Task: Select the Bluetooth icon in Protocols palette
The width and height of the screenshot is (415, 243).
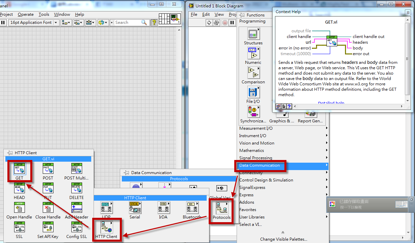Action: [x=192, y=207]
